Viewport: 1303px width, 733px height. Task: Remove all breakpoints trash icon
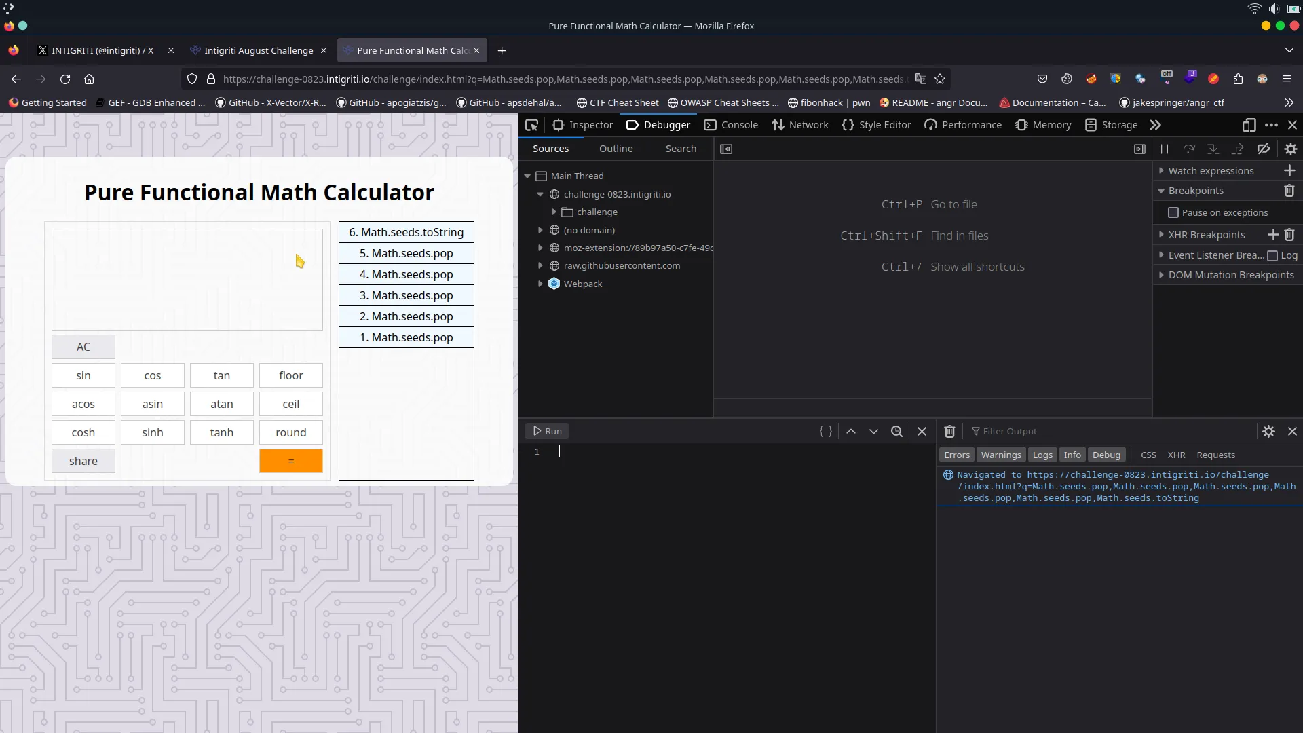pos(1289,191)
